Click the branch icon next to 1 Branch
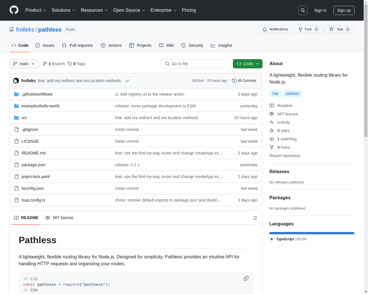The height and width of the screenshot is (294, 368). [45, 64]
